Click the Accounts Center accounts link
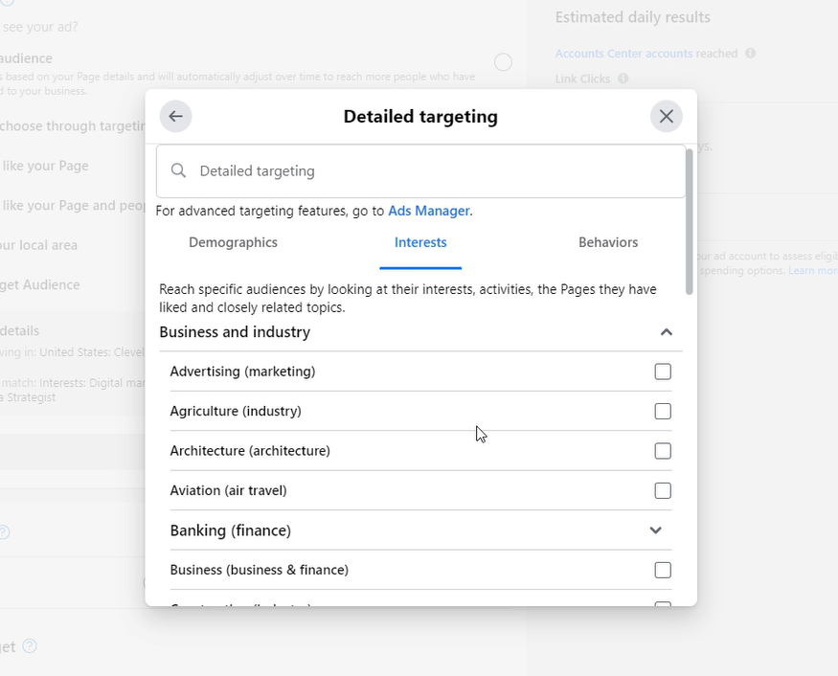838x676 pixels. pyautogui.click(x=623, y=53)
